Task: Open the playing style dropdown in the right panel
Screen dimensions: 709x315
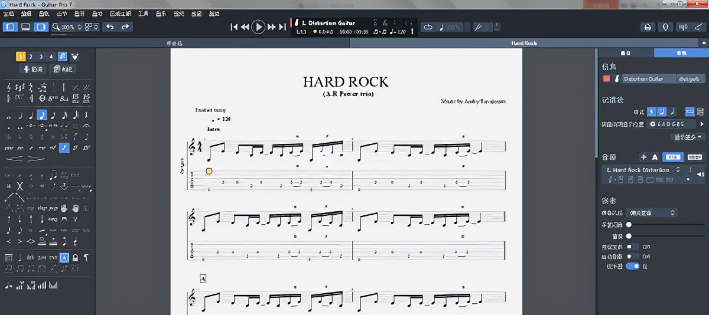Action: point(651,212)
